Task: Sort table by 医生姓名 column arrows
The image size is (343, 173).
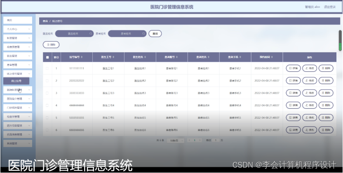Action: point(145,57)
